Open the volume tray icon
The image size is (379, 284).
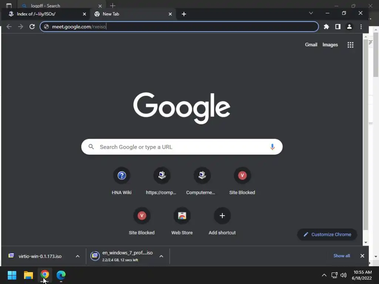pyautogui.click(x=343, y=275)
